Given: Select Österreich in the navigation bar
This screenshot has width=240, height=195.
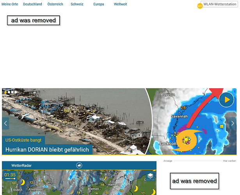Looking at the screenshot, I should [x=55, y=4].
